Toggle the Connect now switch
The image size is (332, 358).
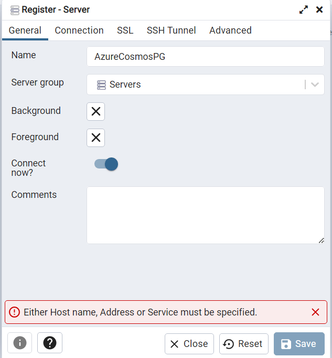pyautogui.click(x=106, y=164)
